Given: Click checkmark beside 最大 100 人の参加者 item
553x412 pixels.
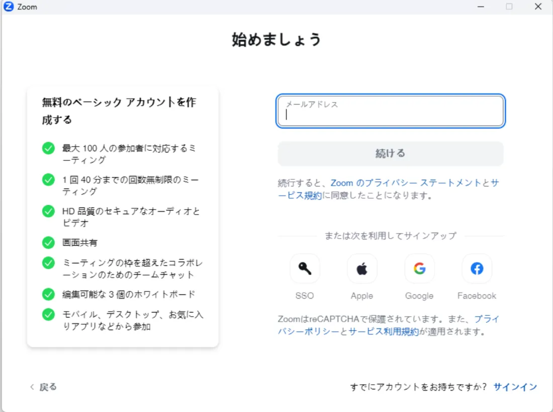Looking at the screenshot, I should point(48,149).
